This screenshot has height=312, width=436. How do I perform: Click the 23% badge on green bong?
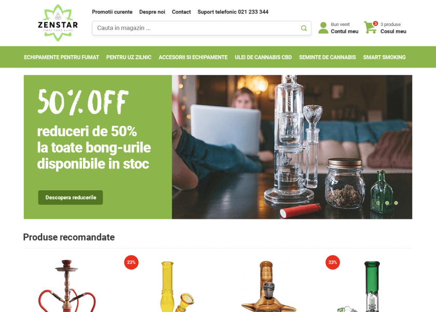tap(333, 263)
